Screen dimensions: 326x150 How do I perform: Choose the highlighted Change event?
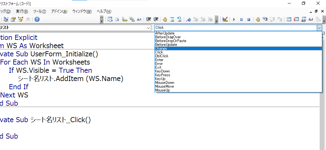pyautogui.click(x=238, y=48)
